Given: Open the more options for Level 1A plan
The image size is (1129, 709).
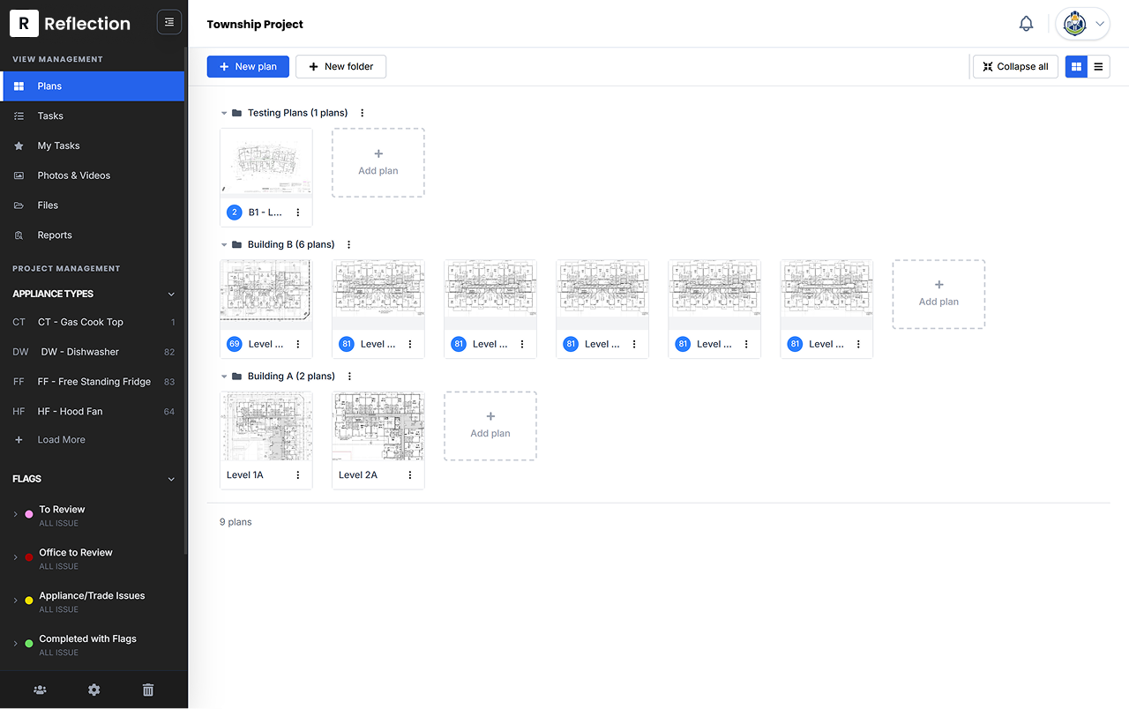Looking at the screenshot, I should (x=298, y=475).
